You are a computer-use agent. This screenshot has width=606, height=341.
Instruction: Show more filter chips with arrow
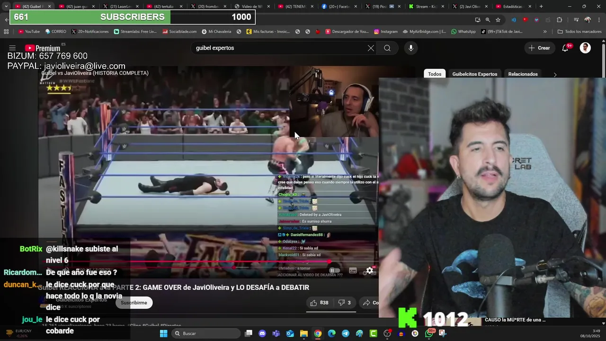(x=555, y=74)
